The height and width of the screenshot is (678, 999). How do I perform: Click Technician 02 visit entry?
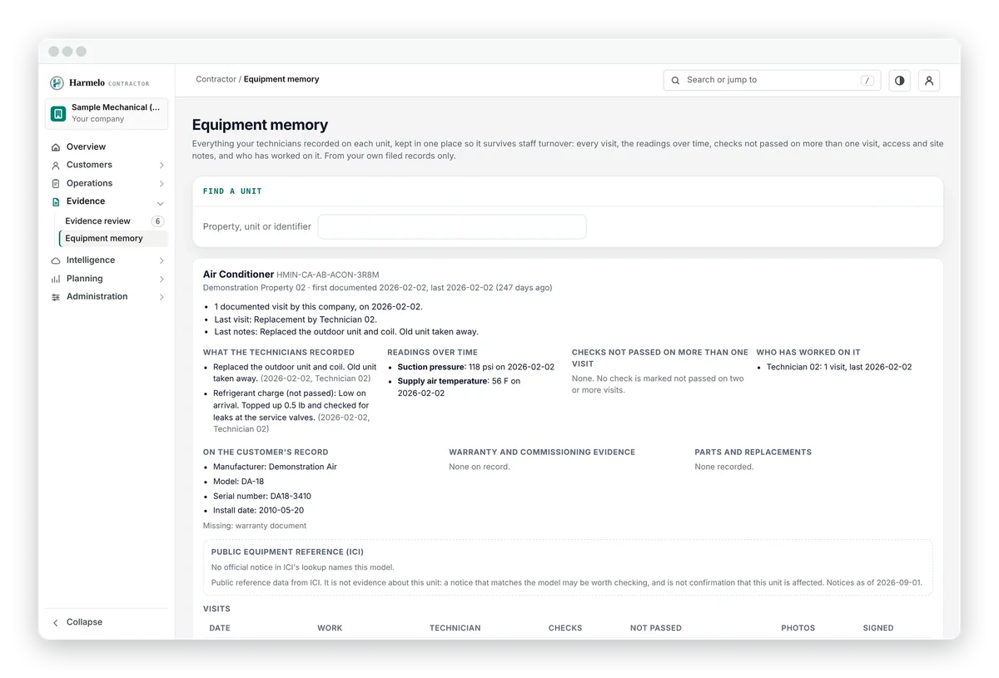coord(838,367)
